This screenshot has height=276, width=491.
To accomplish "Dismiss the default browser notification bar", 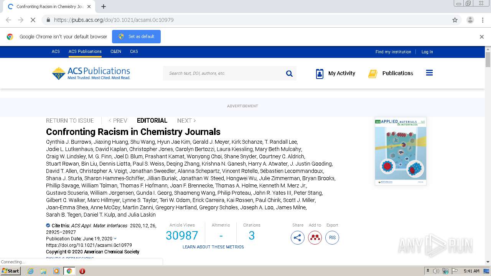I will point(482,37).
